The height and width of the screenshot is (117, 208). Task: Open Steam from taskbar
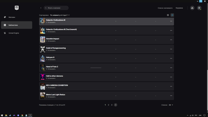10,115
